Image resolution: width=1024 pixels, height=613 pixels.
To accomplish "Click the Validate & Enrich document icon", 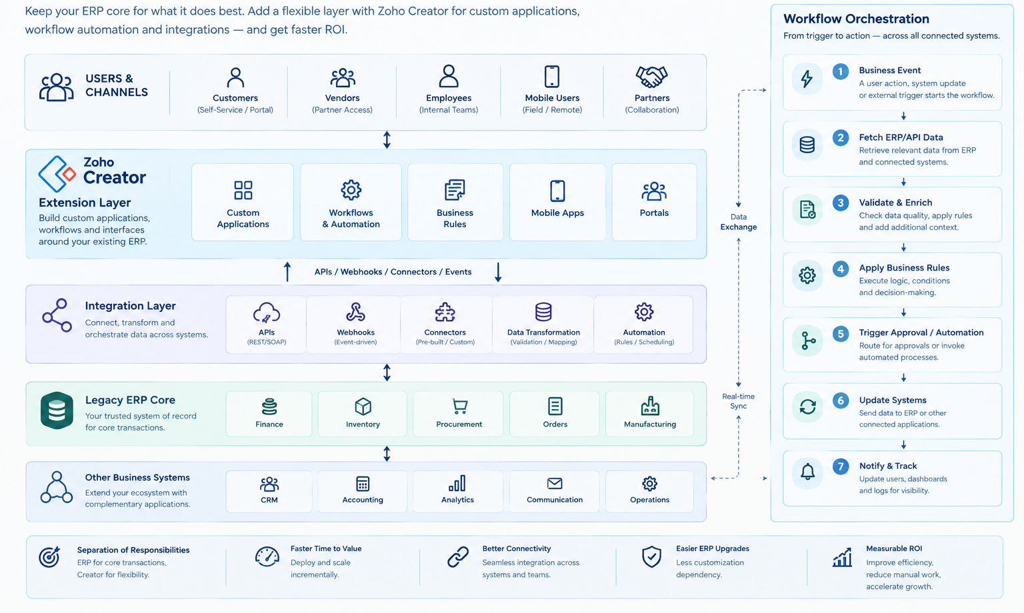I will (807, 210).
